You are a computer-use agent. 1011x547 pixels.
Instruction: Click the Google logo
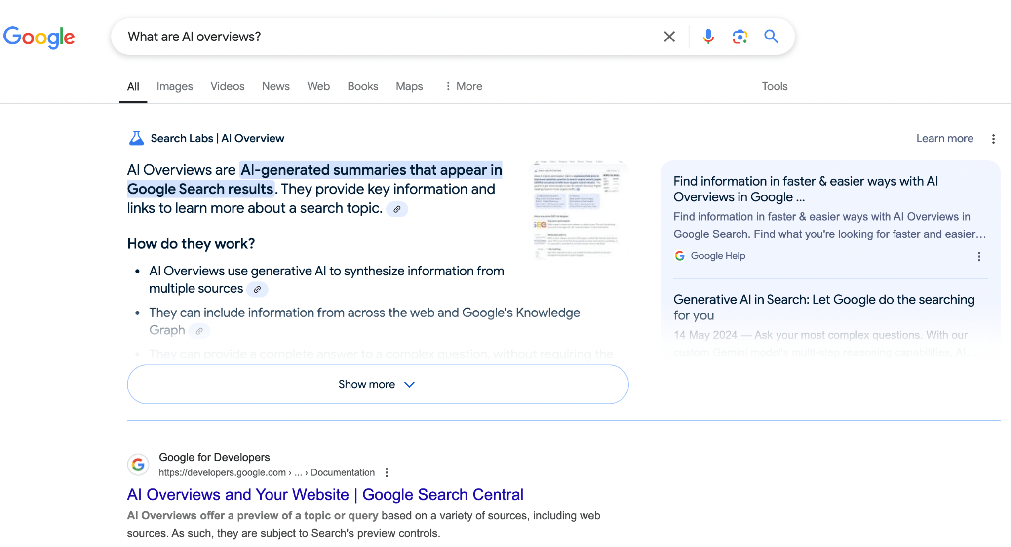tap(39, 37)
